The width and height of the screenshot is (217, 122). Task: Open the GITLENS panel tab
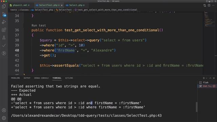[x=69, y=78]
